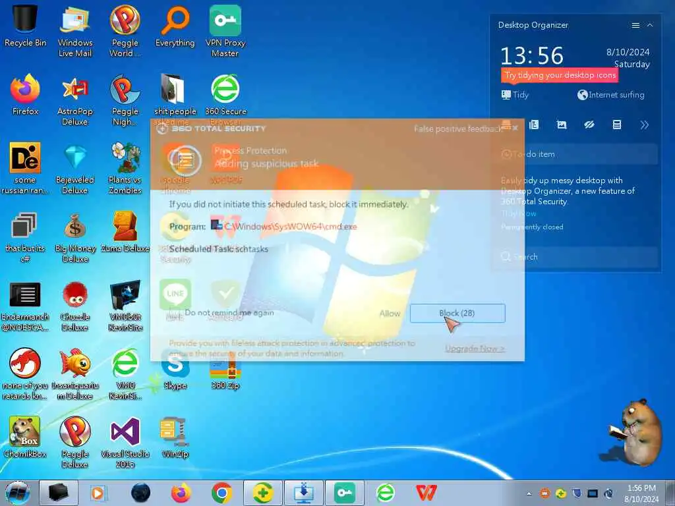Viewport: 675px width, 506px height.
Task: Select the VMOb0x KevinSite desktop icon
Action: [x=125, y=306]
